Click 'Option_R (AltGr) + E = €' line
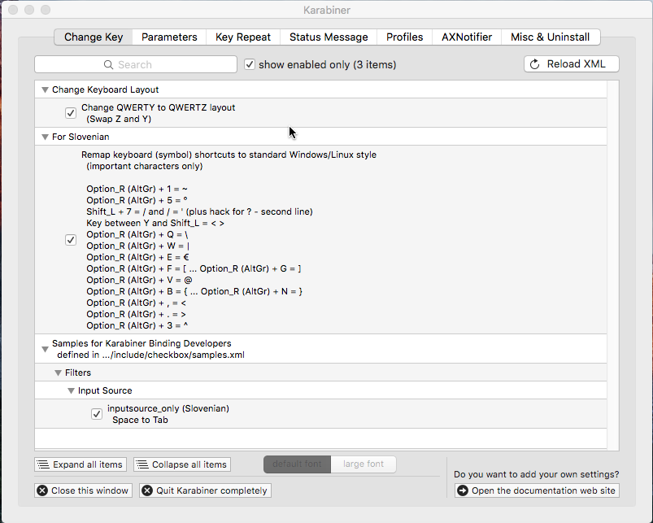 pos(138,257)
